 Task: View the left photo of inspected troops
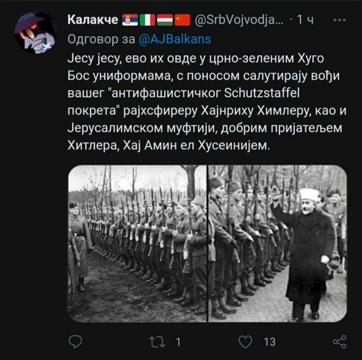(x=137, y=243)
